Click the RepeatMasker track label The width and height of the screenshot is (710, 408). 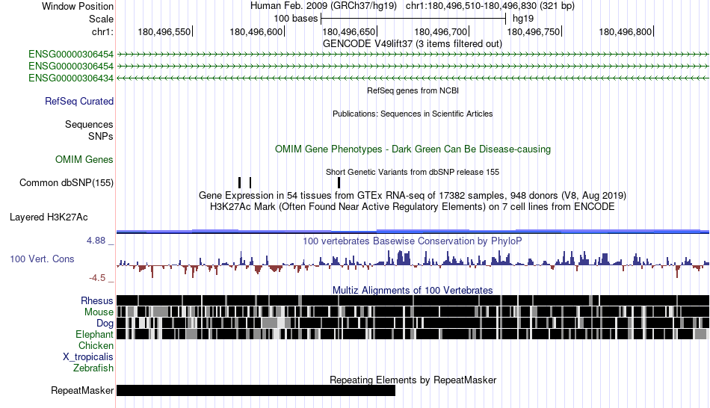(82, 390)
